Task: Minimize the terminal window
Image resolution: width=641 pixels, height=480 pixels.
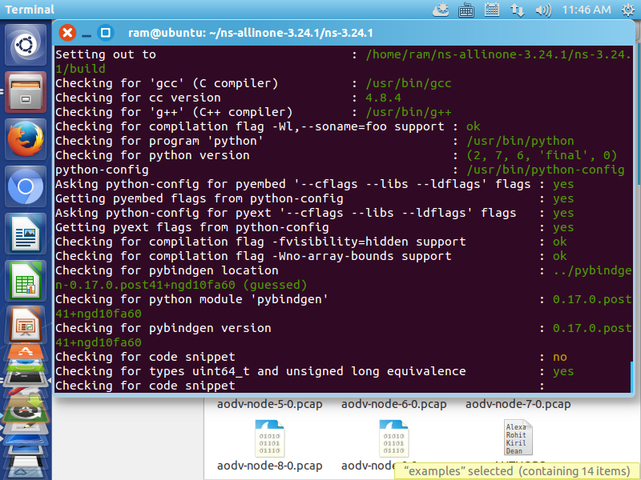Action: [x=87, y=33]
